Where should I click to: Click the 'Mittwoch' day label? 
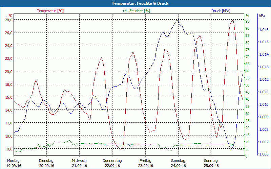tap(79, 161)
